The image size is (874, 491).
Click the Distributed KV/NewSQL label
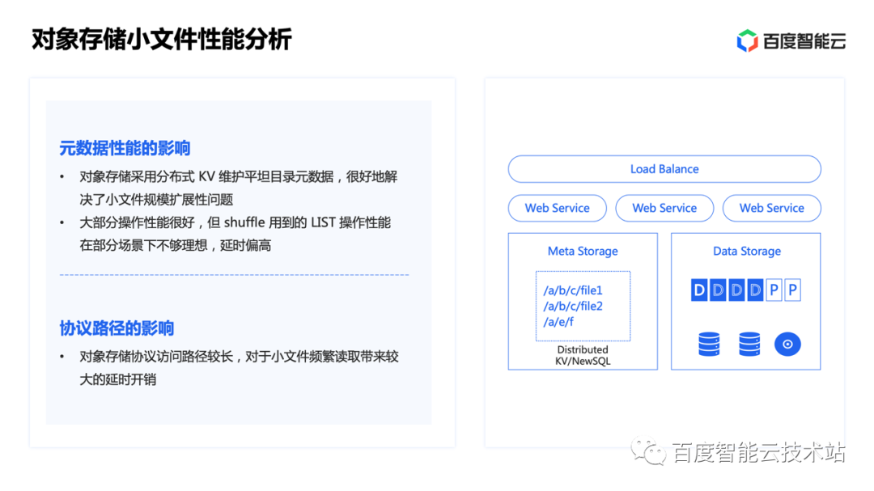(x=583, y=355)
